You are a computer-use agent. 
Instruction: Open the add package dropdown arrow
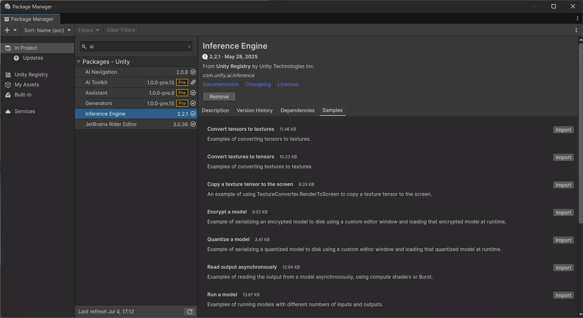(15, 30)
